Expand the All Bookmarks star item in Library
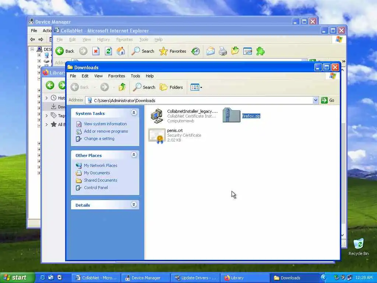This screenshot has height=283, width=377. pos(47,125)
